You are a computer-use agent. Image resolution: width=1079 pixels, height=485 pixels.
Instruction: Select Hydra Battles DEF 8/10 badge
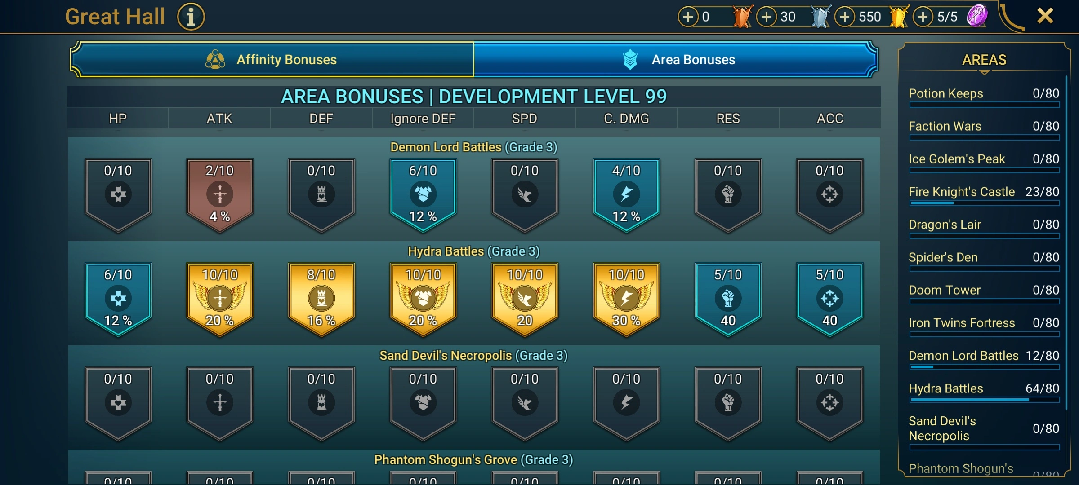321,299
